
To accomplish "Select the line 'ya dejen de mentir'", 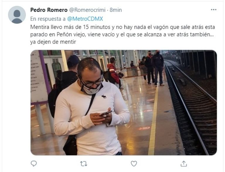I will click(x=53, y=42).
